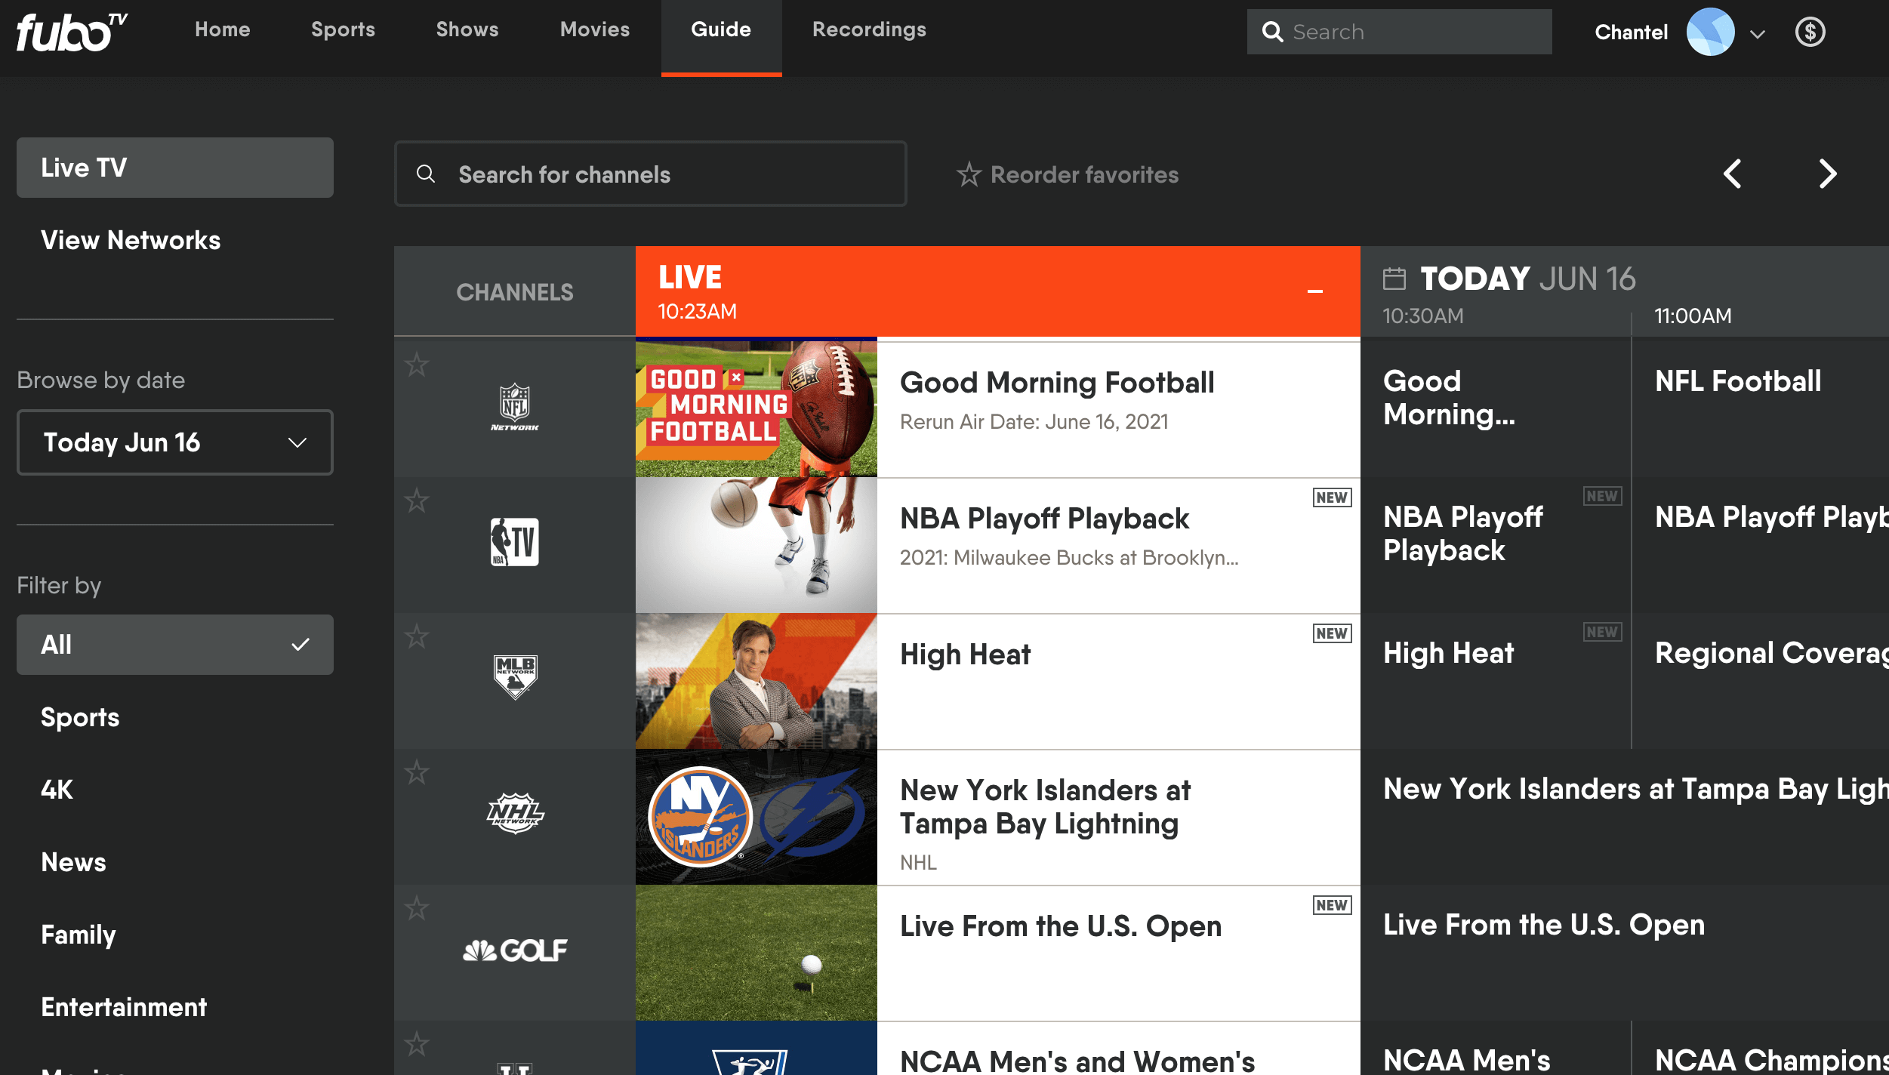Open the NHL Network channel logo

(515, 813)
